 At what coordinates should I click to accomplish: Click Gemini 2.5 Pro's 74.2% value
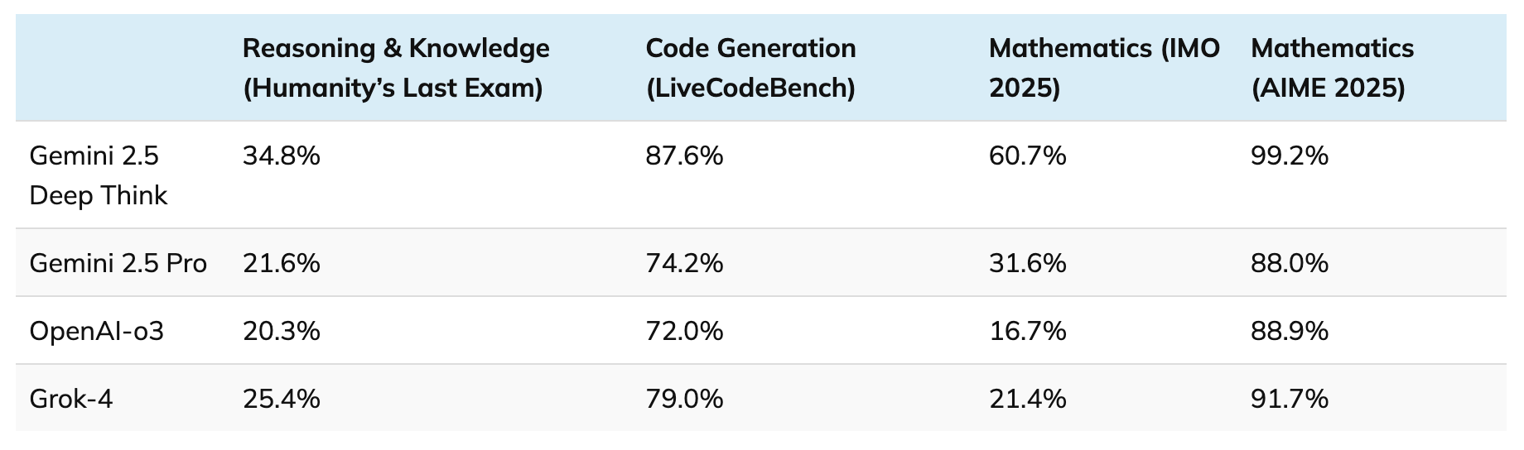pos(684,263)
